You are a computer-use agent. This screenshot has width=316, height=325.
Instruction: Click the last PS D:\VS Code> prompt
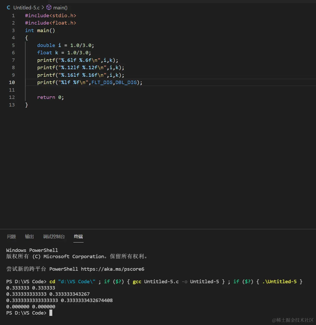tap(26, 313)
